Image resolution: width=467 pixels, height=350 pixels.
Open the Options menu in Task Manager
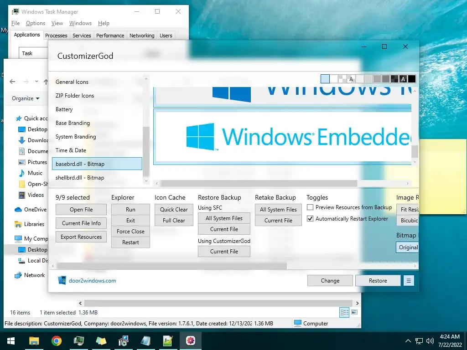point(36,23)
